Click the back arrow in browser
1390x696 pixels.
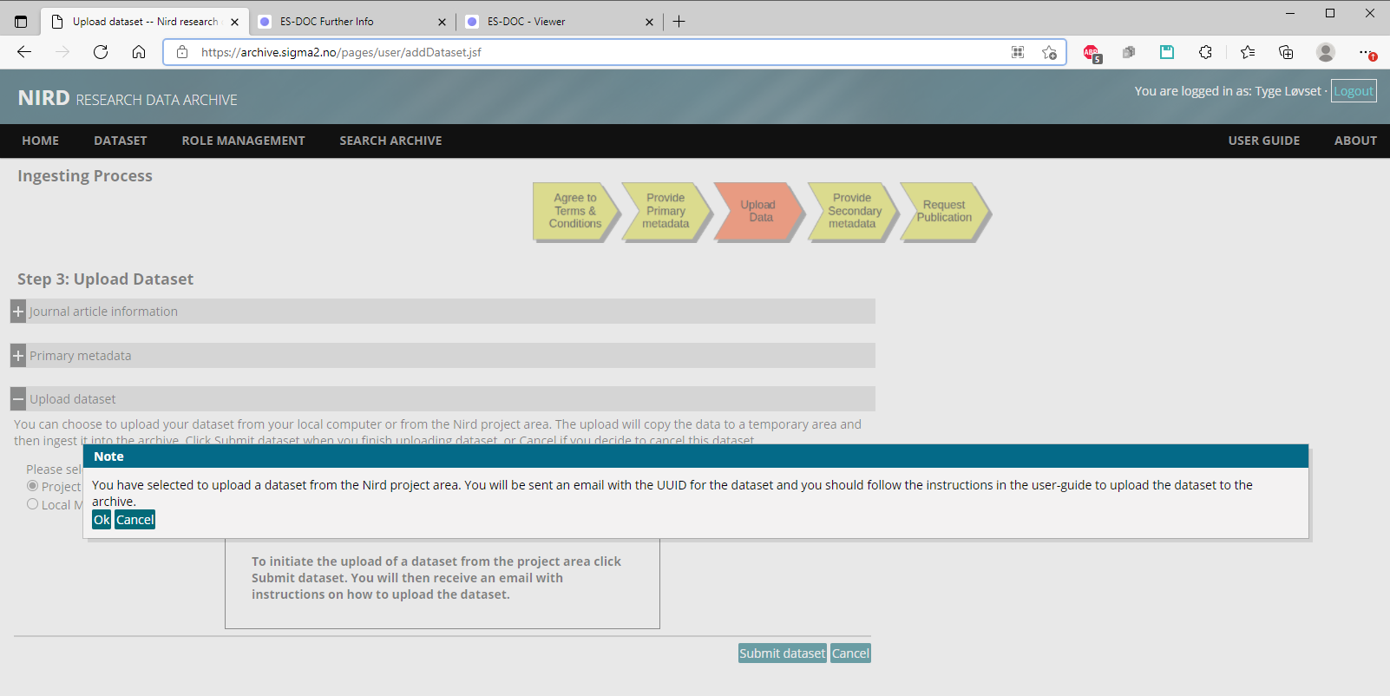(x=24, y=52)
